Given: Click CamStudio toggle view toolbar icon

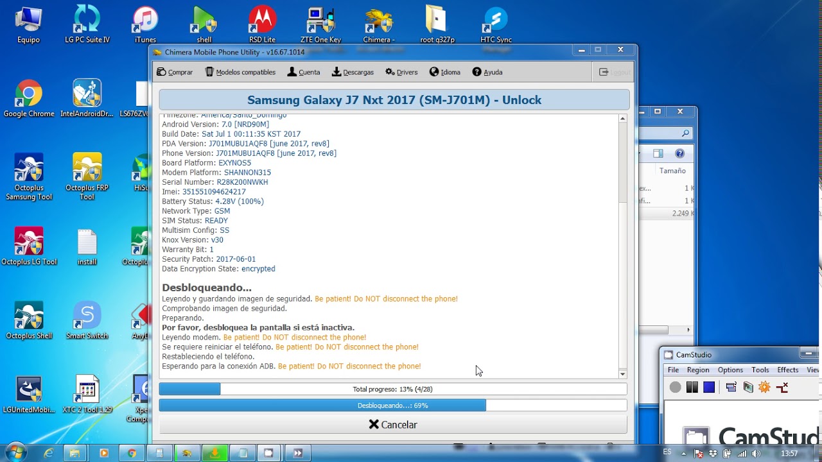Looking at the screenshot, I should point(731,387).
